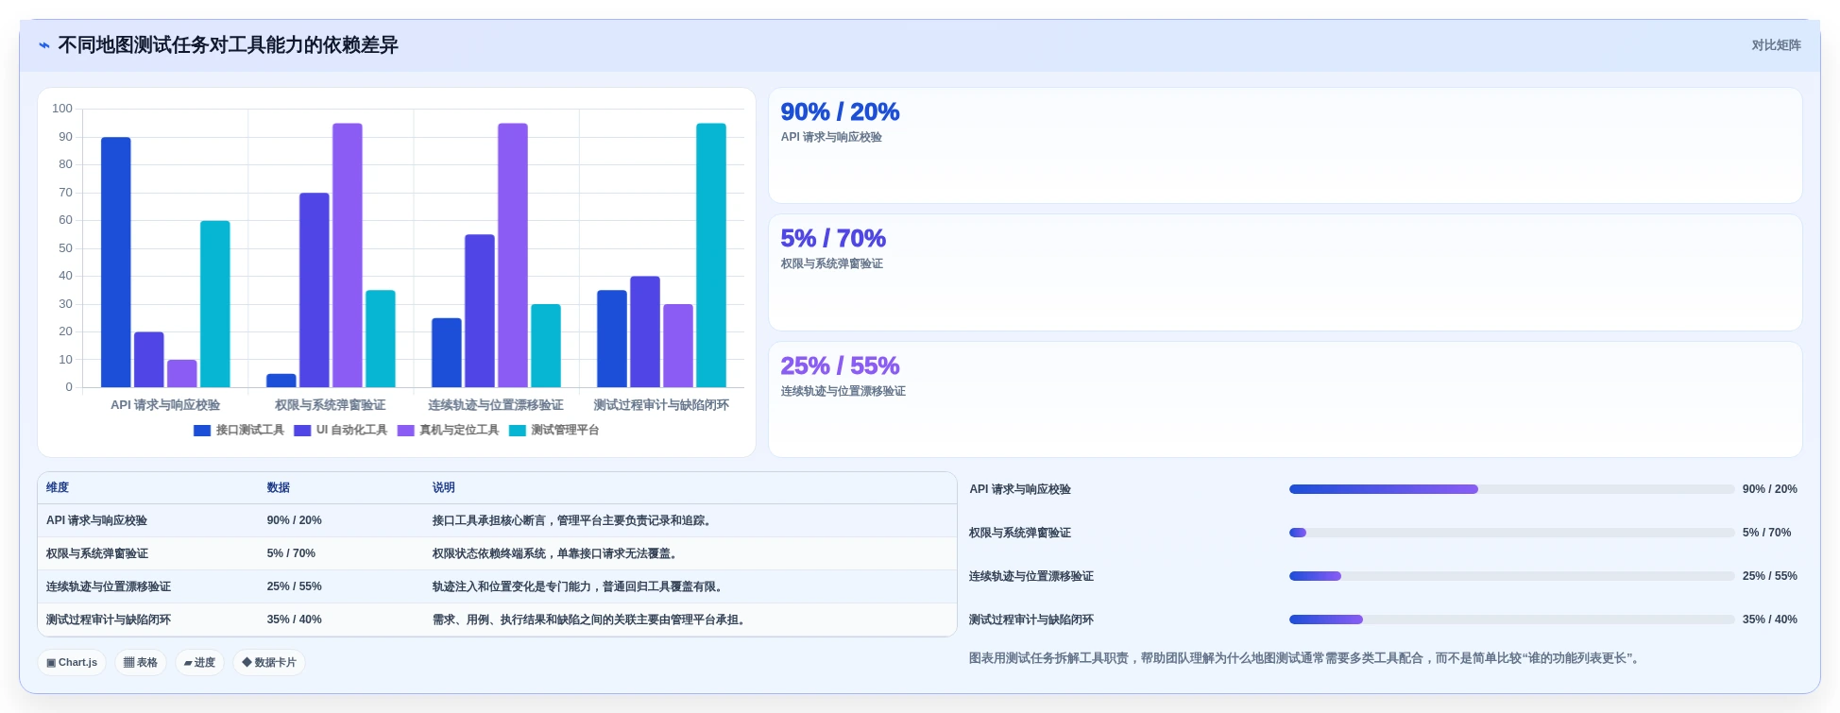Toggle the 测试管理平台 legend swatch

coord(518,431)
